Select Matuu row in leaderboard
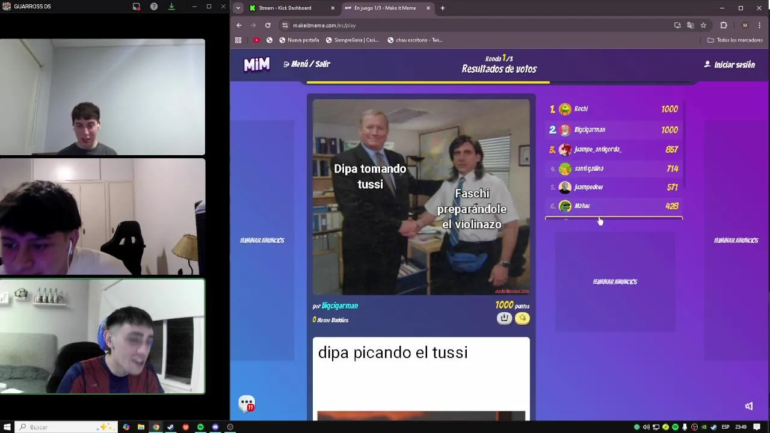The image size is (770, 433). [x=614, y=206]
